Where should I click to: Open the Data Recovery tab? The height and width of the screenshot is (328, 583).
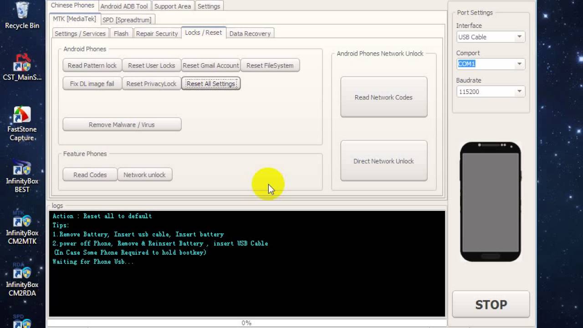250,33
